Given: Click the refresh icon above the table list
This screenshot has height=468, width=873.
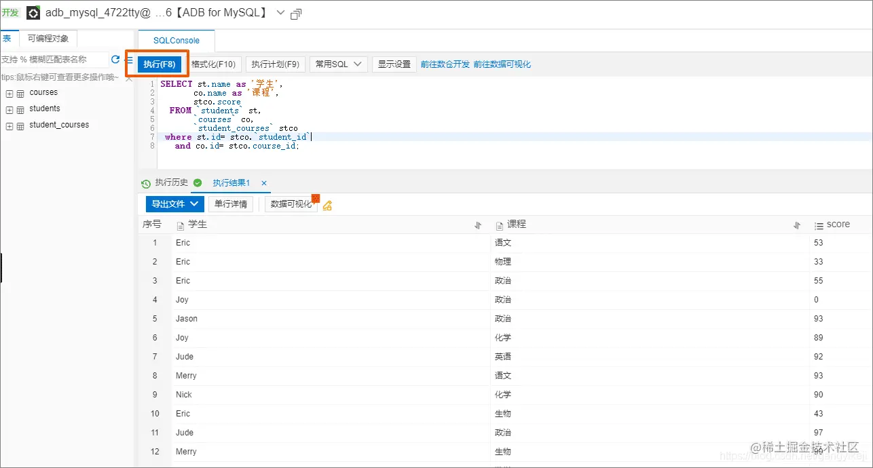Looking at the screenshot, I should coord(115,60).
